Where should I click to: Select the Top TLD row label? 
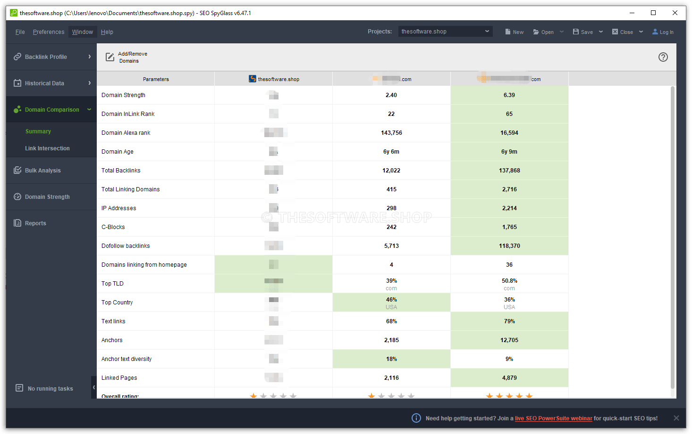pyautogui.click(x=112, y=284)
